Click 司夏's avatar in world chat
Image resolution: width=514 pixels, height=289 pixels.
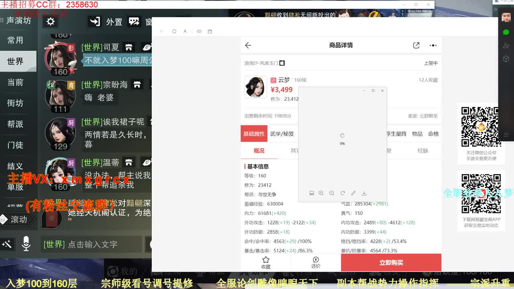(x=61, y=58)
